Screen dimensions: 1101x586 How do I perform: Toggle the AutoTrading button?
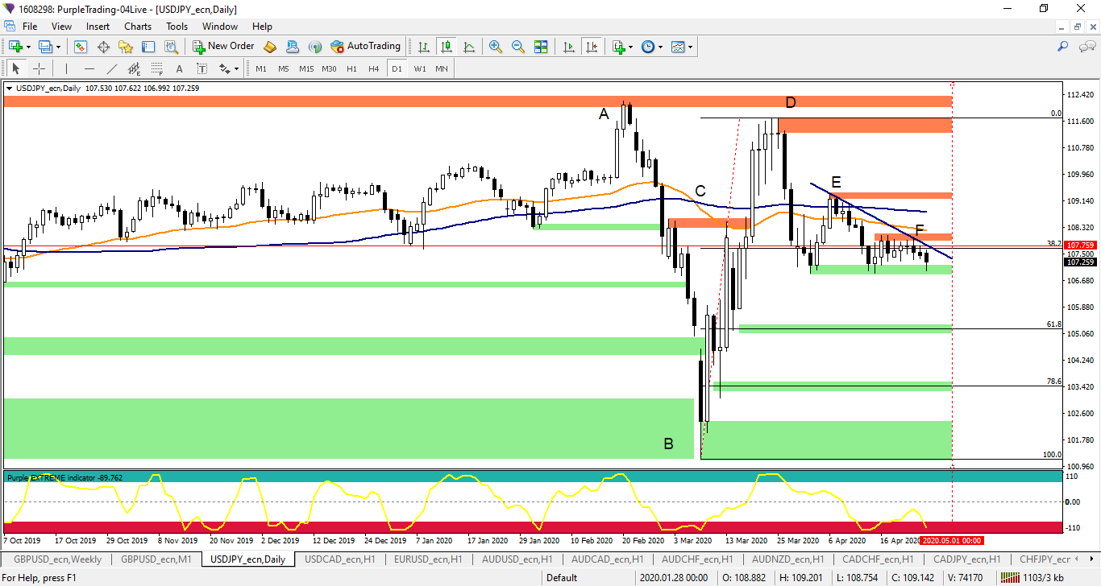(x=366, y=47)
